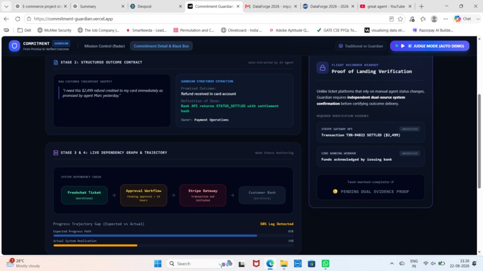
Task: Click the favorites bar toggle icon at left of bookmarks
Action: click(x=6, y=30)
